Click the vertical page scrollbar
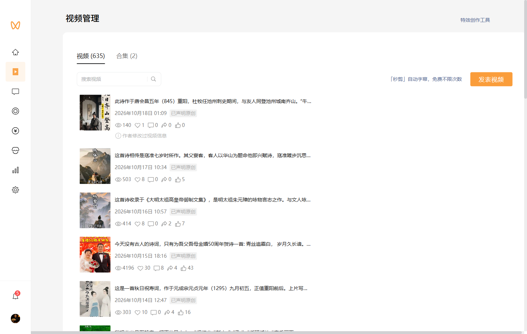The image size is (527, 334). pyautogui.click(x=525, y=49)
